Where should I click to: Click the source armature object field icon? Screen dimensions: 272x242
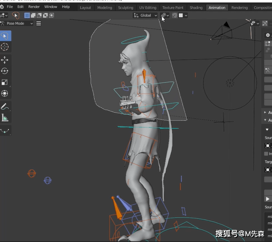coord(267,146)
